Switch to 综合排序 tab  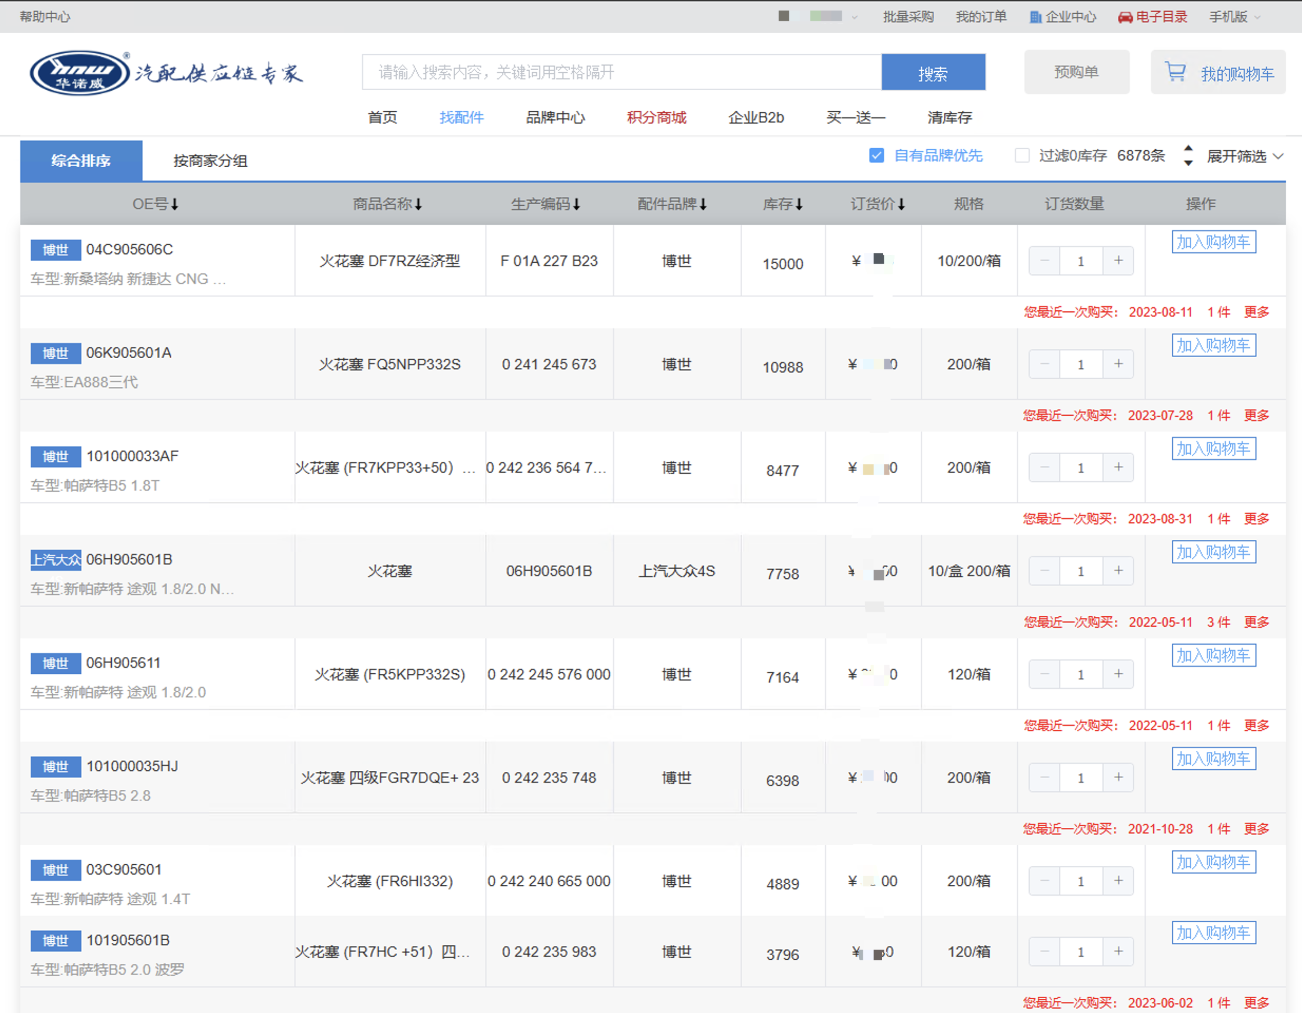[81, 161]
